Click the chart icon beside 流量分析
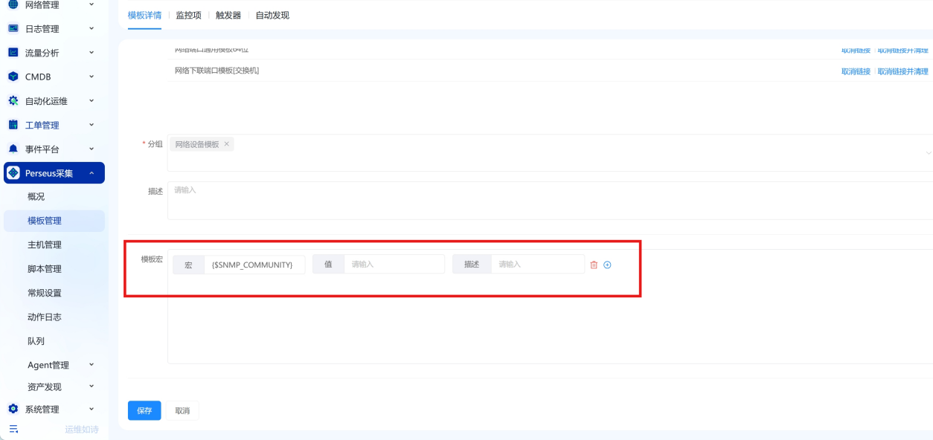Image resolution: width=933 pixels, height=440 pixels. [13, 53]
